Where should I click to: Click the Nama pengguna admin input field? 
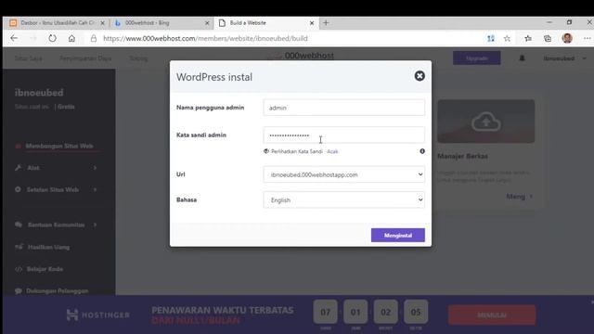(x=344, y=108)
